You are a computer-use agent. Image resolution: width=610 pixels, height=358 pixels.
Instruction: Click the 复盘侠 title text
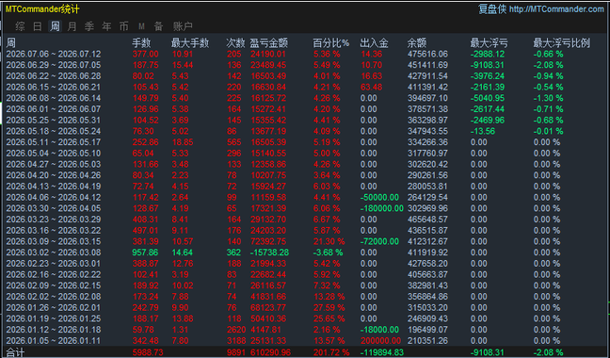[492, 9]
